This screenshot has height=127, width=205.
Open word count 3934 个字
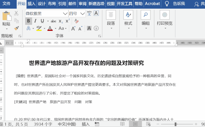coord(43,124)
